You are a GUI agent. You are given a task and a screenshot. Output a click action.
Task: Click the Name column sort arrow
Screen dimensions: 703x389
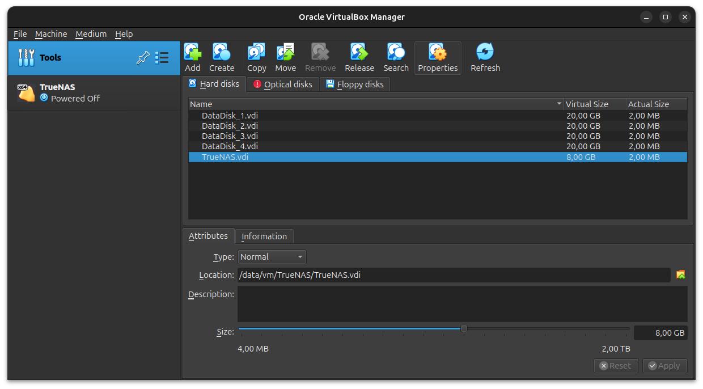pyautogui.click(x=559, y=104)
